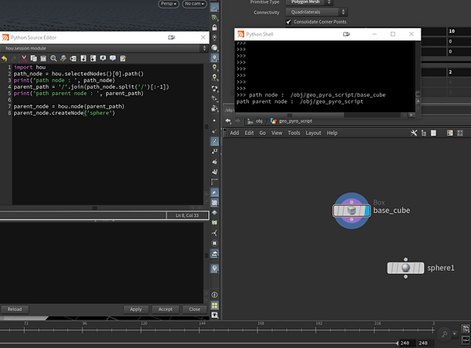Click the timeline range slider bar
Viewport: 471px width, 348px height.
click(x=199, y=343)
